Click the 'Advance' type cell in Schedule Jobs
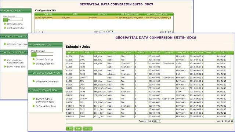Image resolution: width=235 pixels, height=132 pixels. click(114, 74)
